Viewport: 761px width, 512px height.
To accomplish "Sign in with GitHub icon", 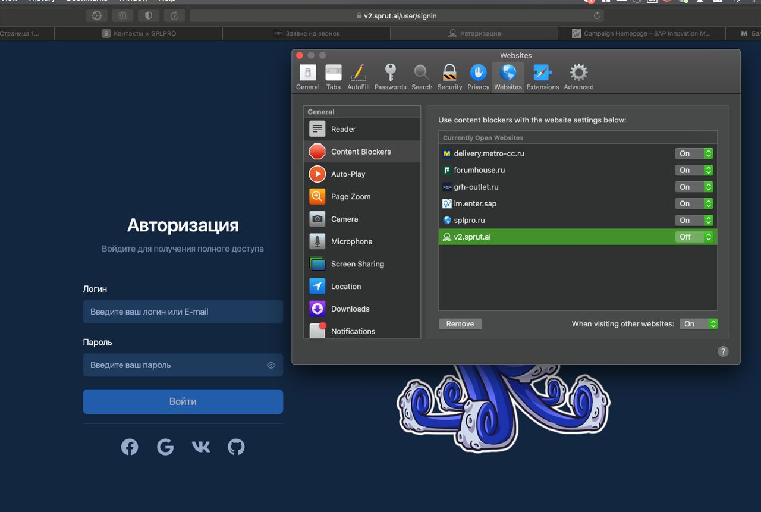I will point(236,447).
